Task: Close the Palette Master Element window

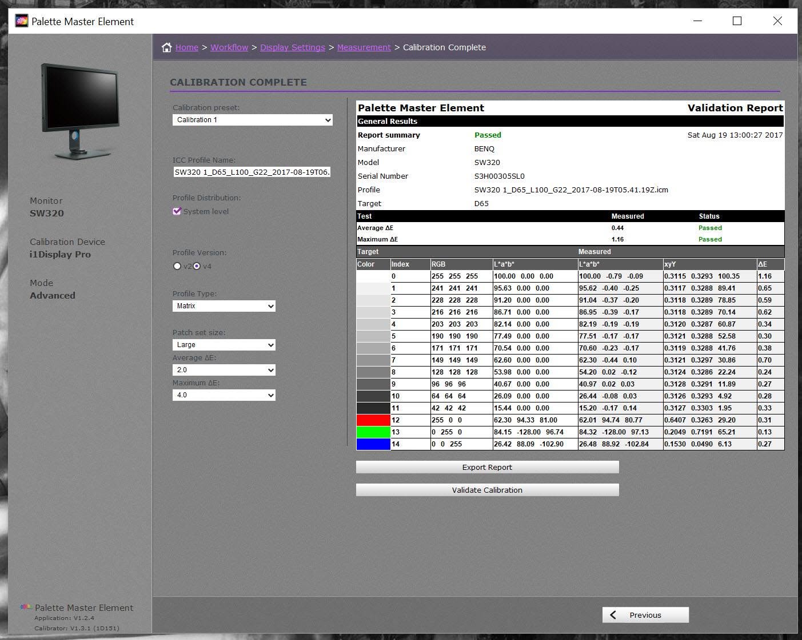Action: (777, 21)
